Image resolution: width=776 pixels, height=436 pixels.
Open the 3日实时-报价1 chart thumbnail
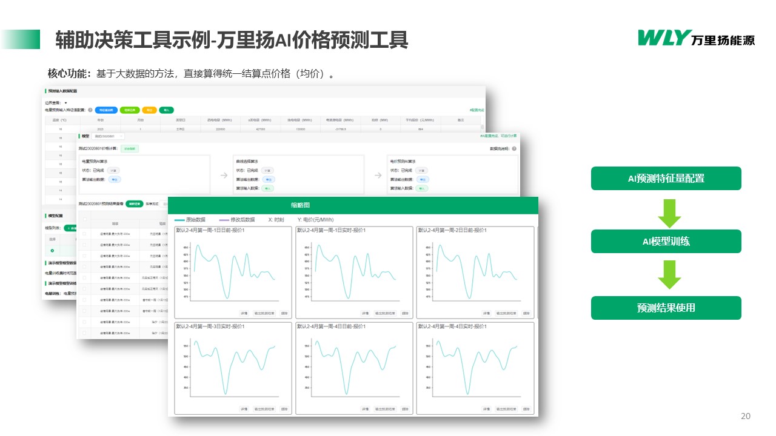click(233, 368)
